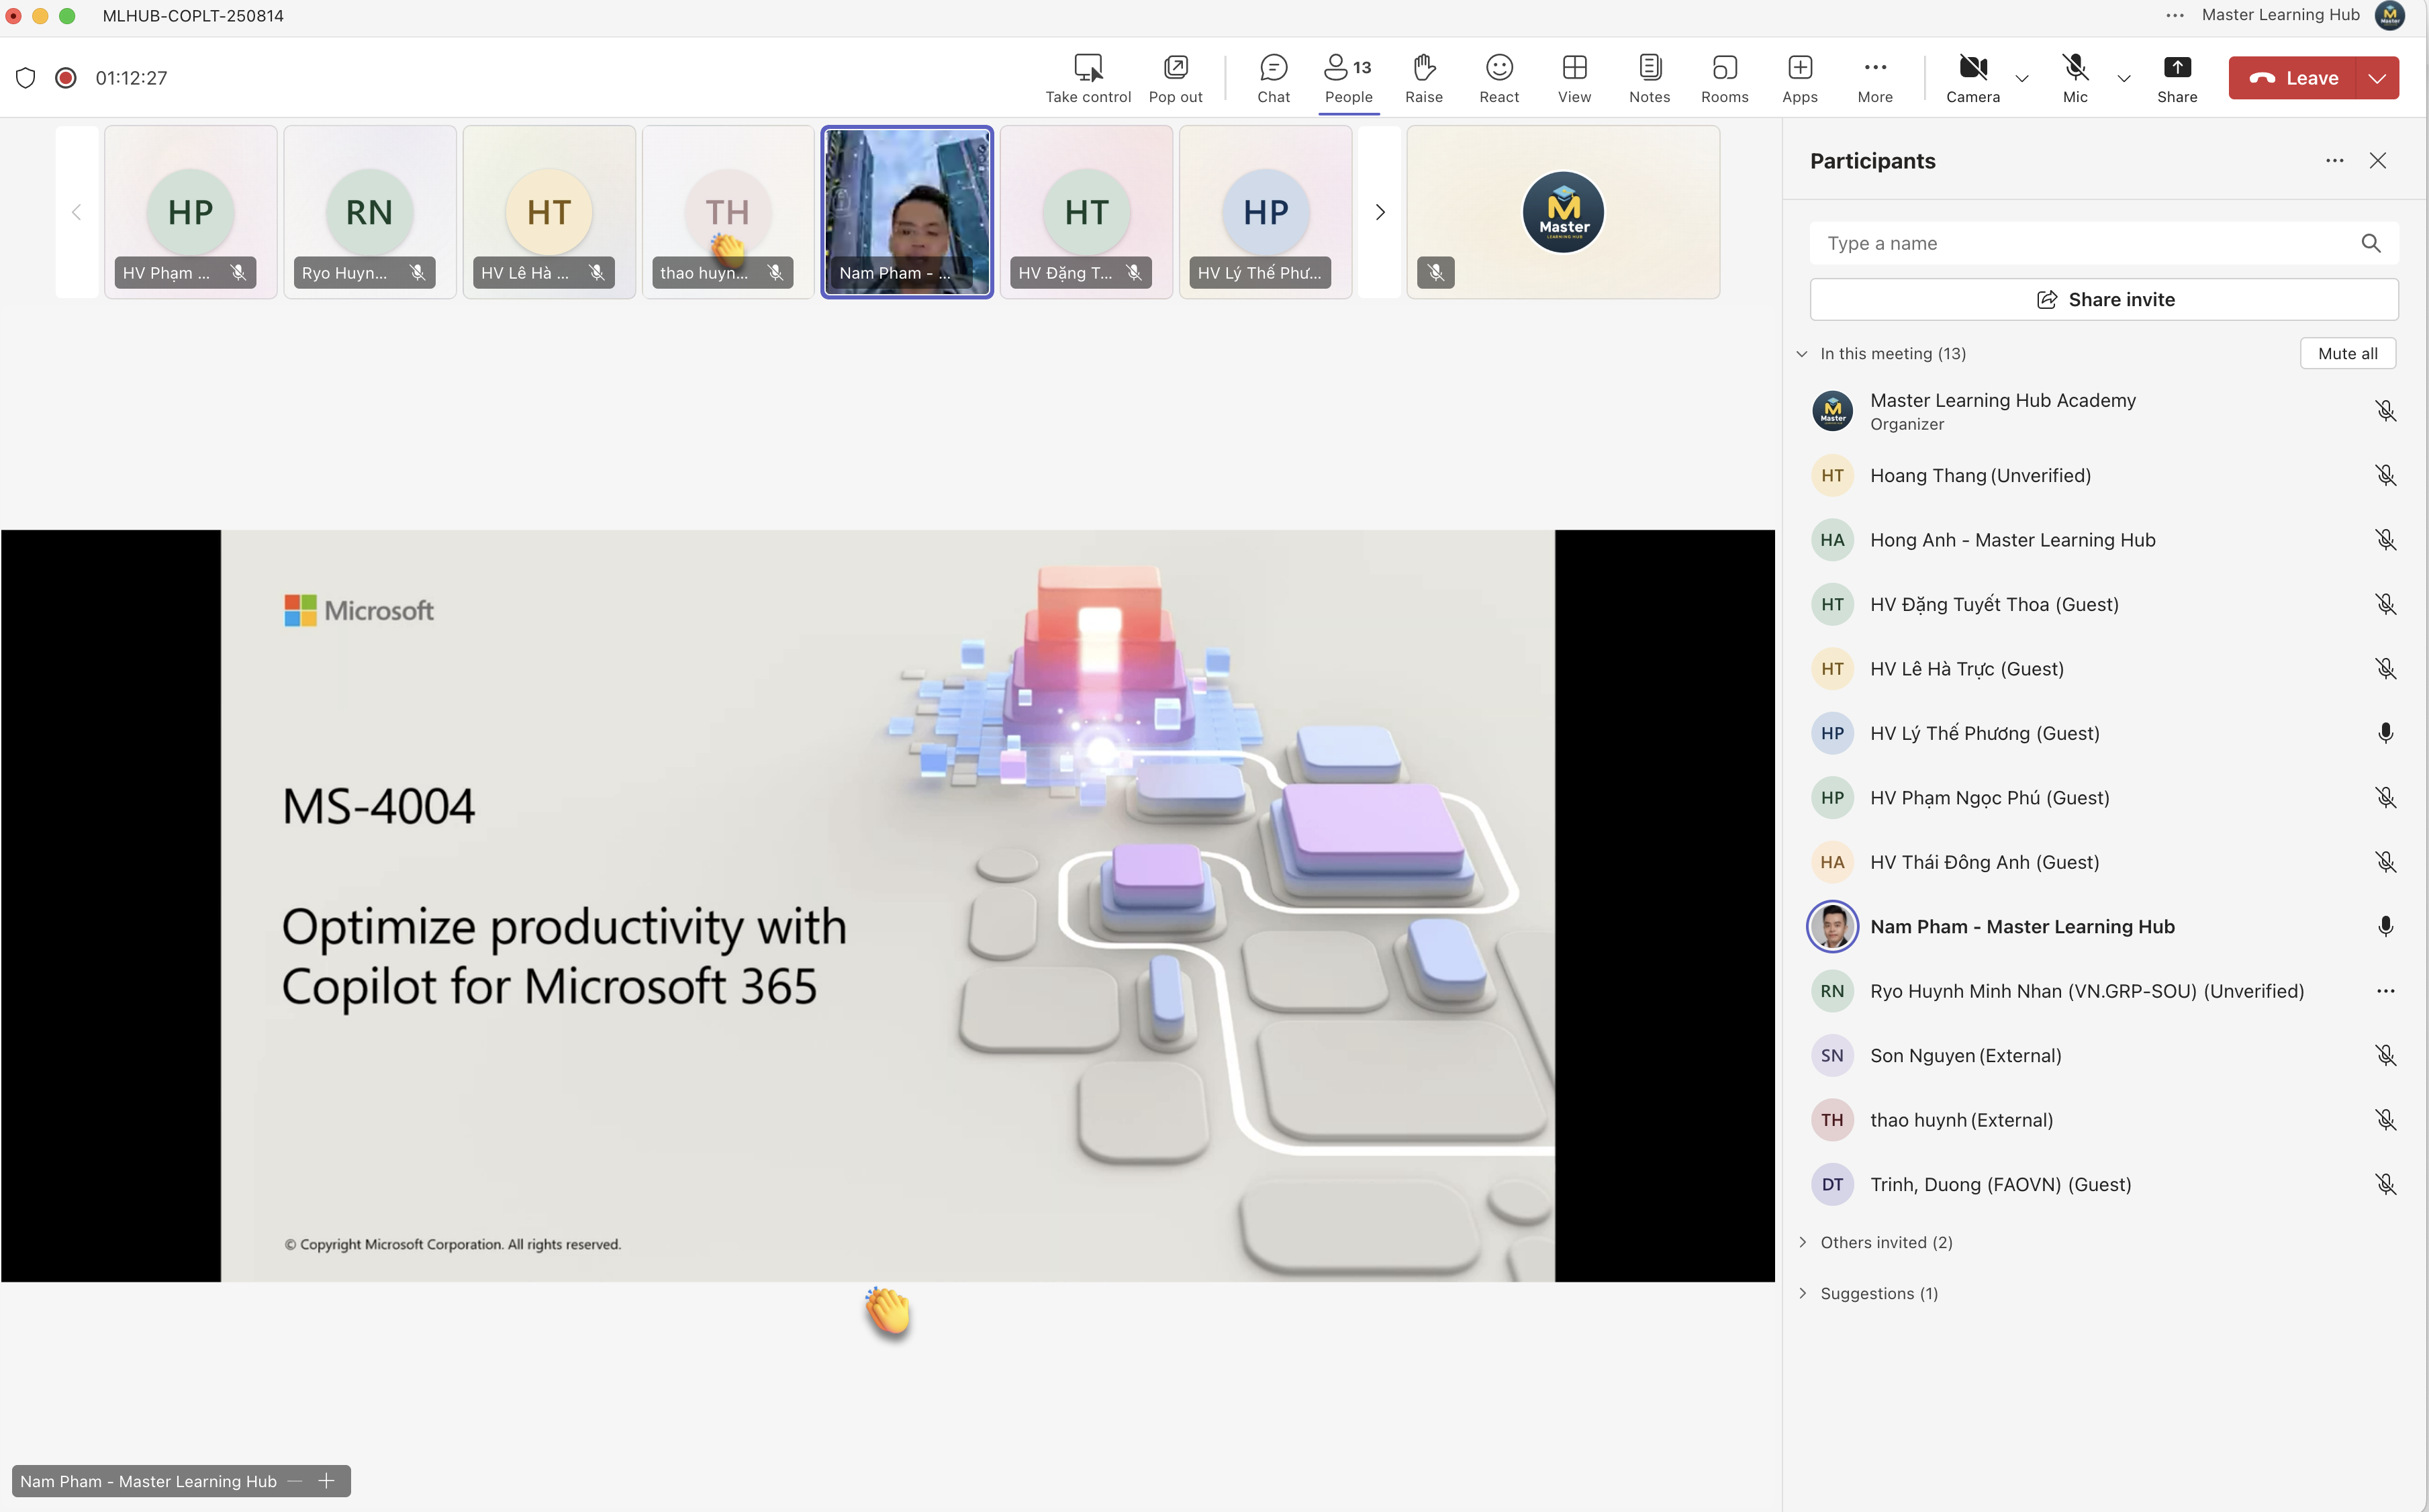Collapse the In this meeting section

pos(1801,354)
